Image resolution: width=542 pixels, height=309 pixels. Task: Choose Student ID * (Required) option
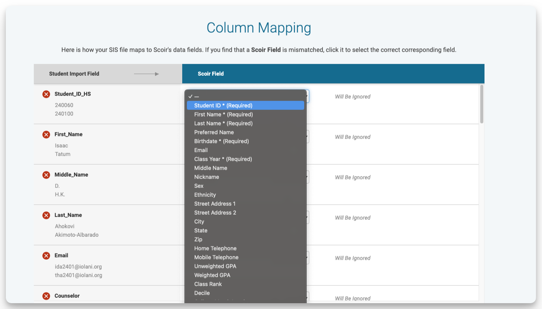[246, 105]
